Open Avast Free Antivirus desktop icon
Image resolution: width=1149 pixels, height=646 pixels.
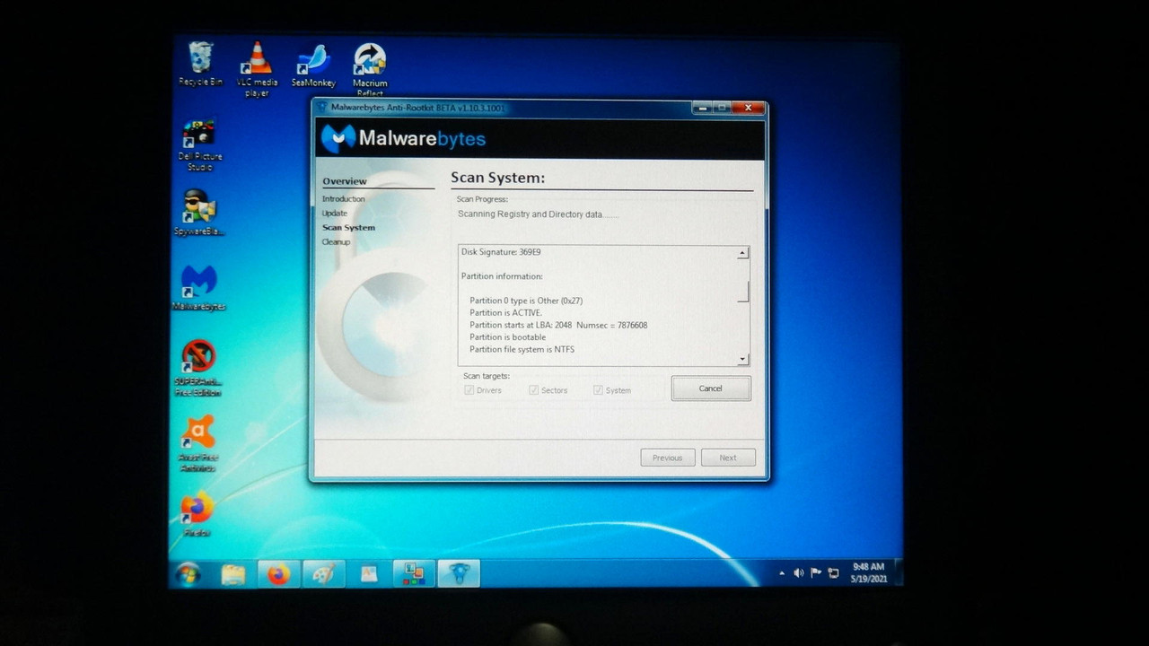pos(198,443)
